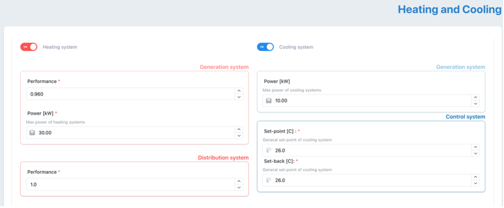This screenshot has height=208, width=504.
Task: Turn off the Cooling system toggle
Action: tap(265, 47)
